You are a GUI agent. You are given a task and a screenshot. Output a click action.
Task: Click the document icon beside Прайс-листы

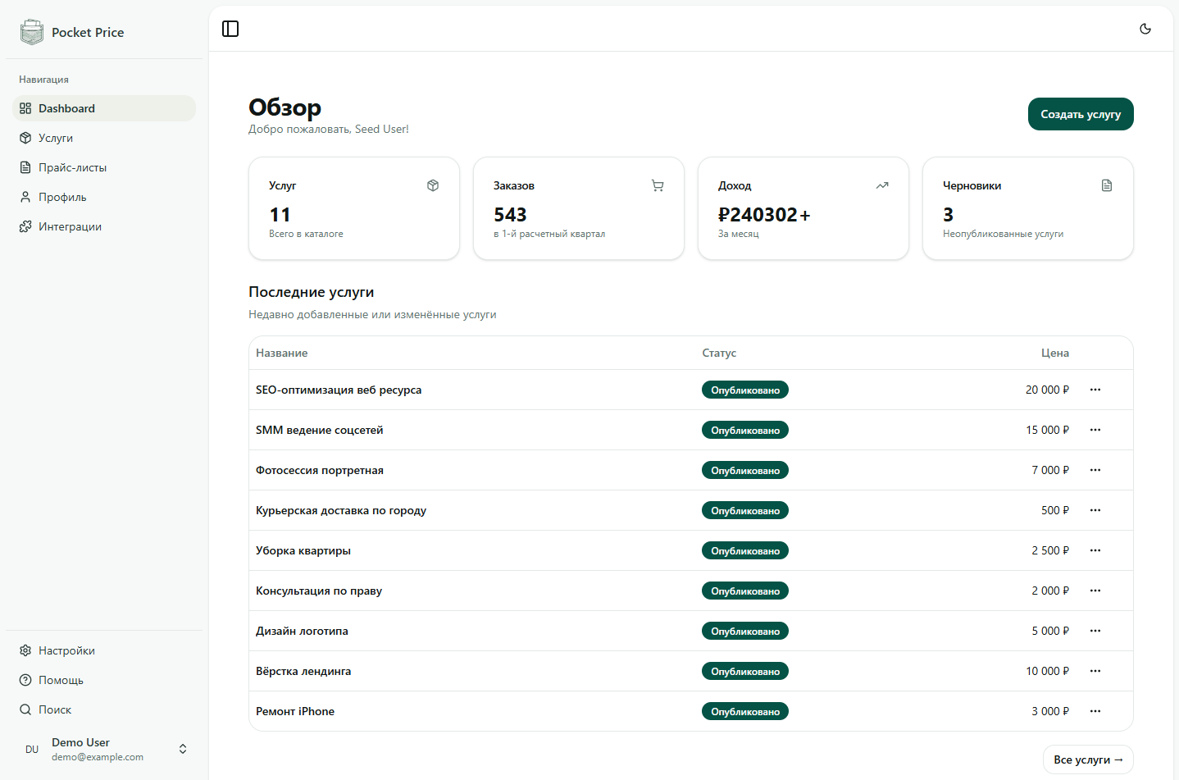(x=25, y=167)
